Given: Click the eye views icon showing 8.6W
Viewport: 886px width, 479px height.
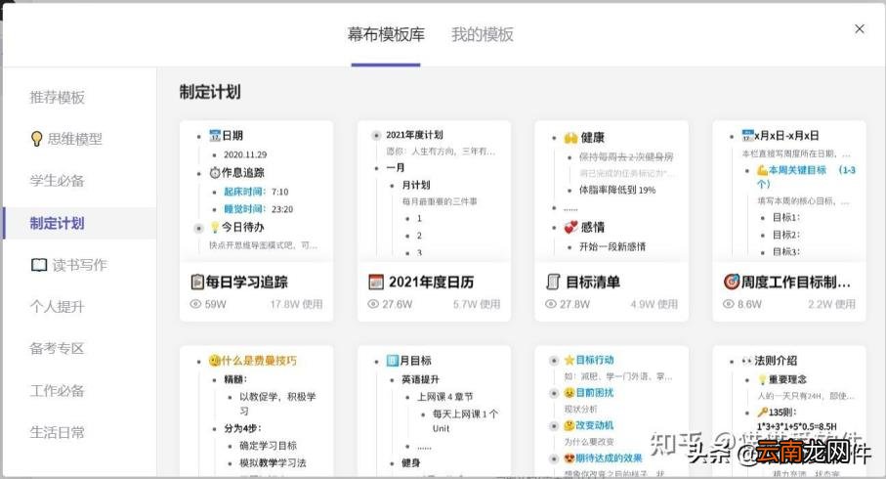Looking at the screenshot, I should 729,304.
